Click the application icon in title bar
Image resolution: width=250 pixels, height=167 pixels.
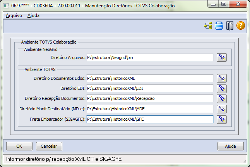6,6
